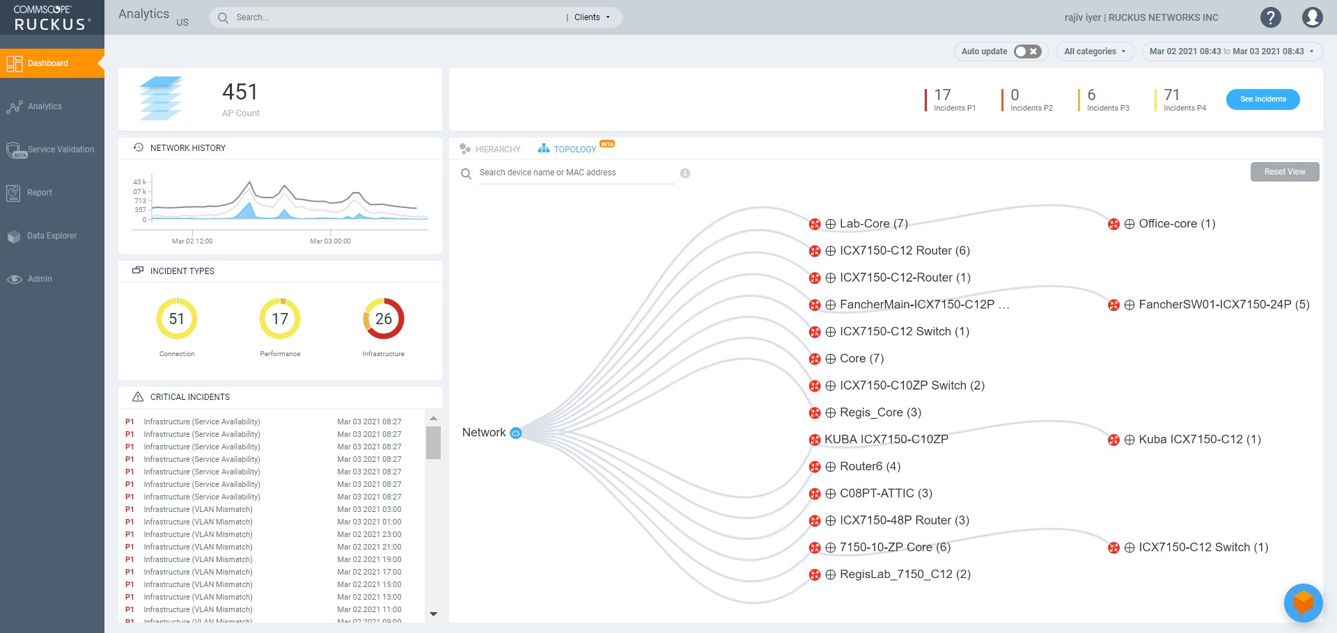Click the Infrastructure 26 donut chart

pos(384,319)
